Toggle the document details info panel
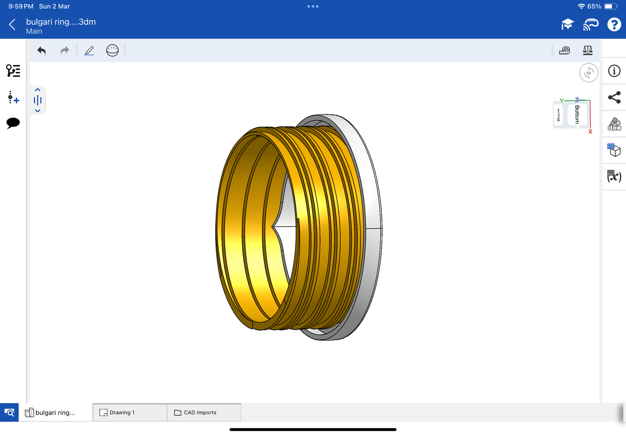This screenshot has width=626, height=435. tap(614, 71)
